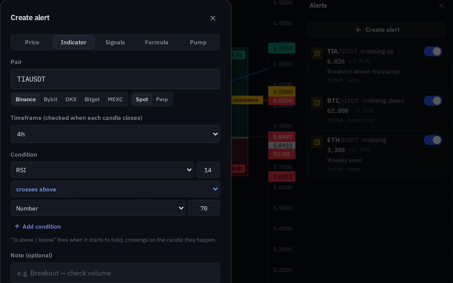Toggle the BTC/USDT crossing down alert
The height and width of the screenshot is (283, 453).
433,101
